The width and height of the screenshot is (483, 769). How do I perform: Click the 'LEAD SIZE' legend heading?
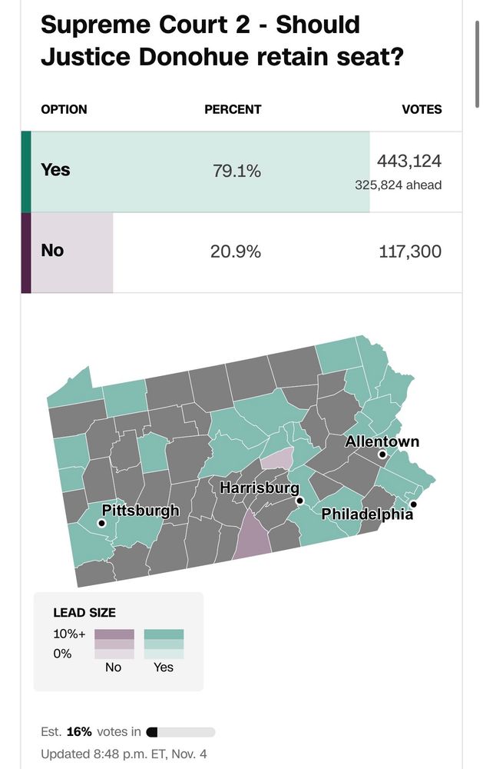point(84,613)
